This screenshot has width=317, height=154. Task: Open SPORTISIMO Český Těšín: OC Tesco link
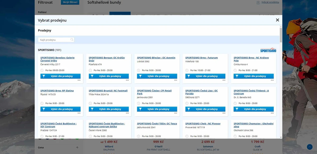[157, 124]
